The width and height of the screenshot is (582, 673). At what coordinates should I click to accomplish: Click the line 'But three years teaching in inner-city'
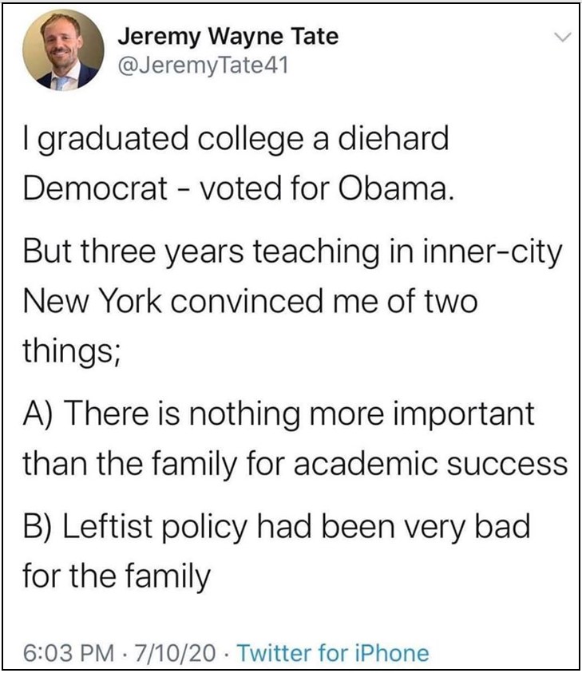[292, 253]
